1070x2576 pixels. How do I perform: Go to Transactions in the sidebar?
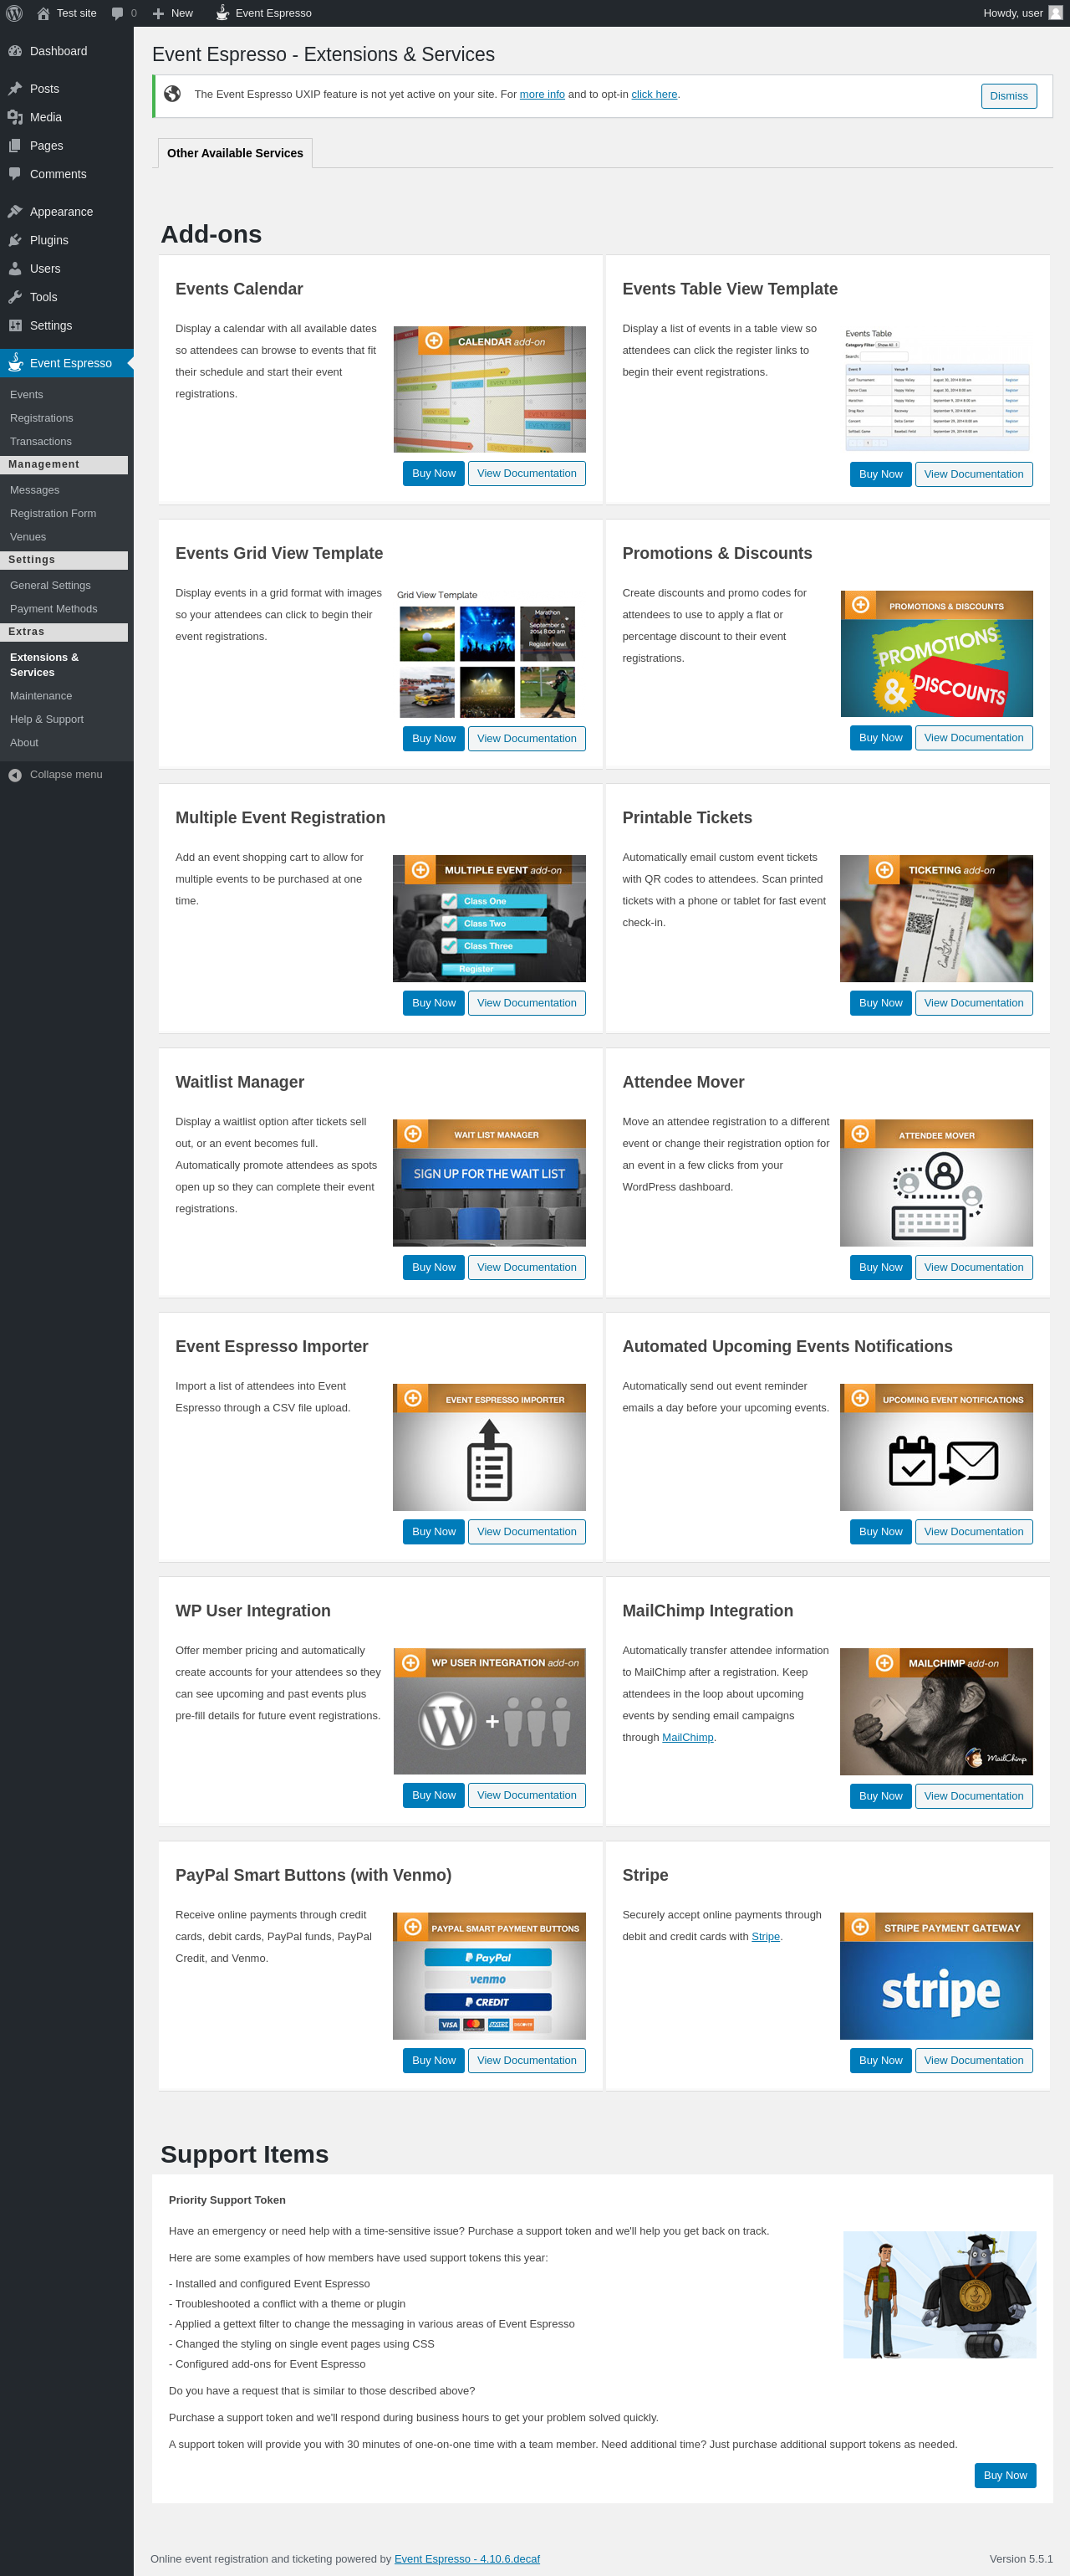click(x=40, y=442)
